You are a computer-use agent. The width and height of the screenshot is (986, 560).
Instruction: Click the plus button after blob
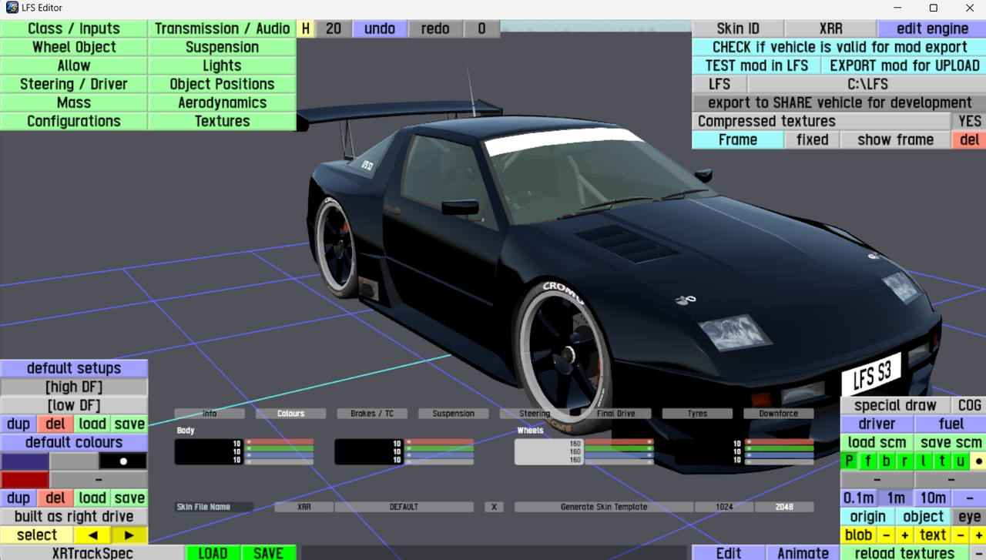click(904, 535)
